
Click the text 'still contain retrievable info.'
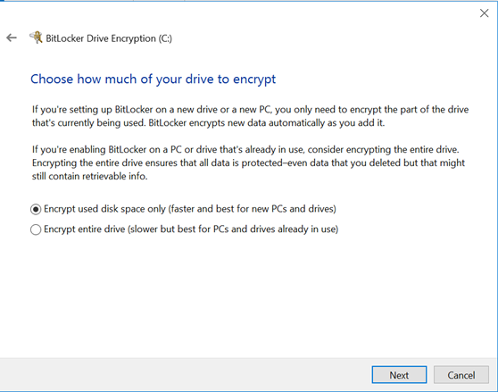pyautogui.click(x=90, y=176)
